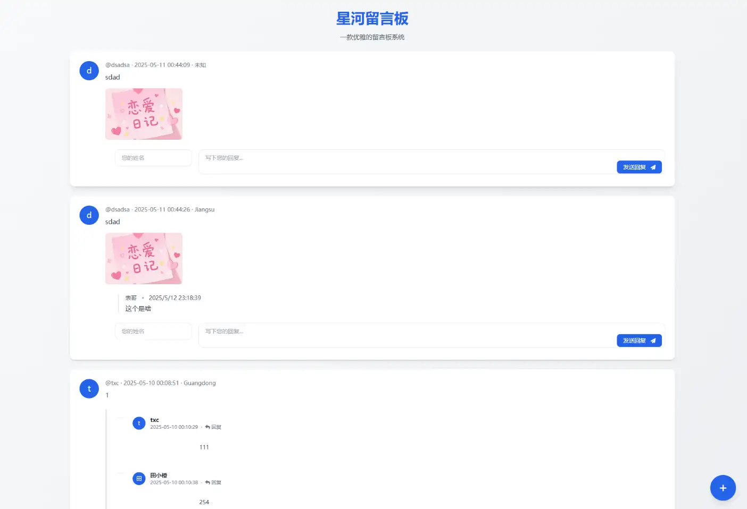Open the 恋爱日记 image in the second post
This screenshot has height=509, width=747.
click(x=144, y=259)
